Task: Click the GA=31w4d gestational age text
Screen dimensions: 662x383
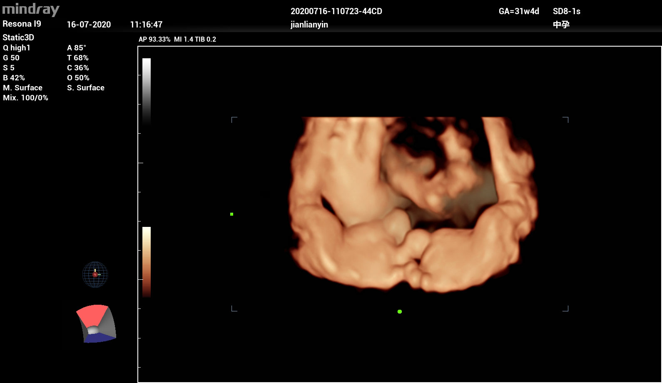Action: [519, 11]
